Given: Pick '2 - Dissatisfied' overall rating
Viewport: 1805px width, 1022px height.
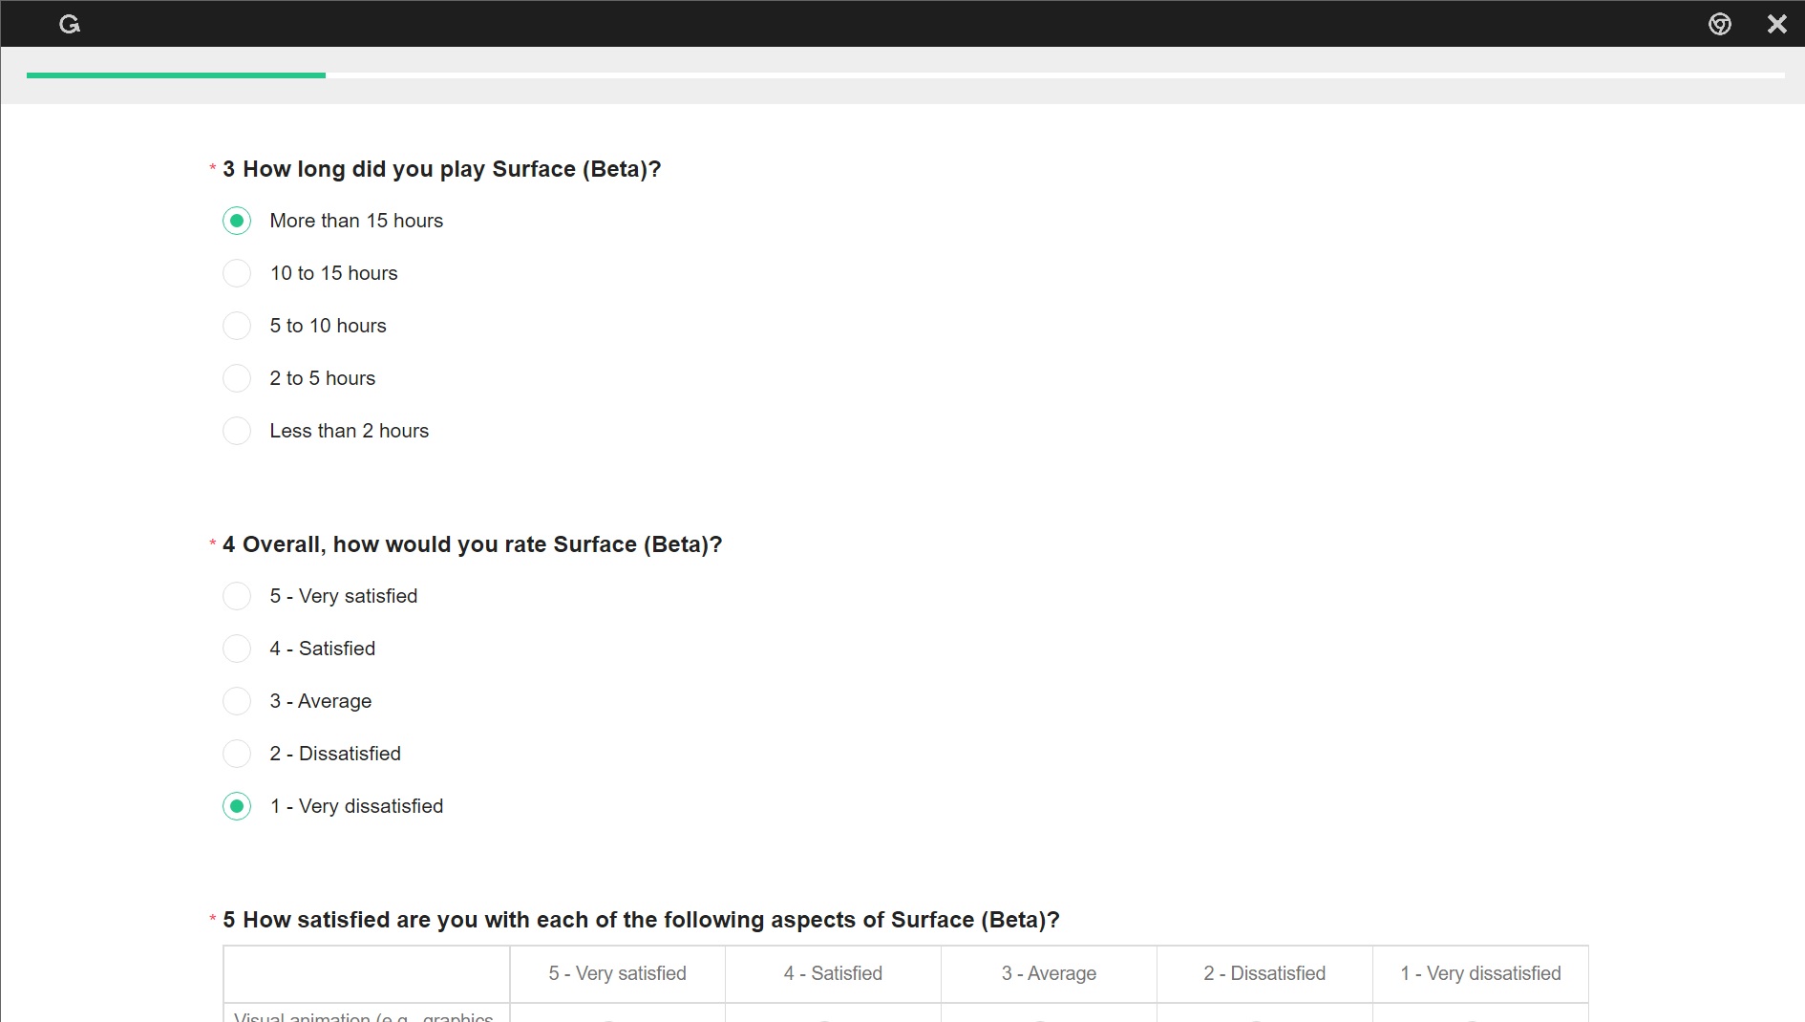Looking at the screenshot, I should [x=237, y=754].
